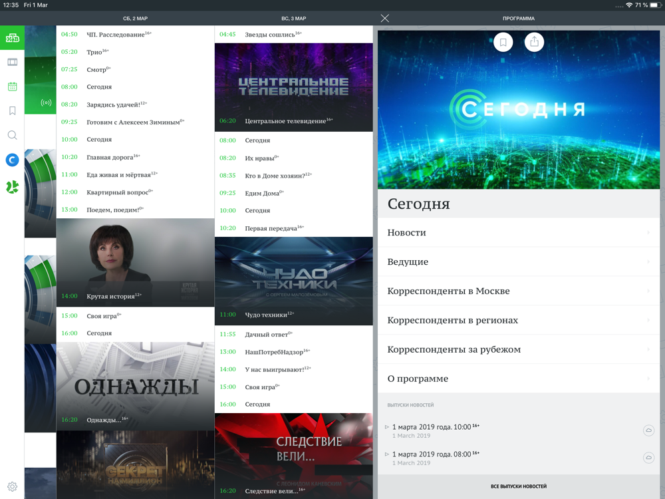Open the Чудо техники thumbnail
Screen dimensions: 665x499
[293, 281]
